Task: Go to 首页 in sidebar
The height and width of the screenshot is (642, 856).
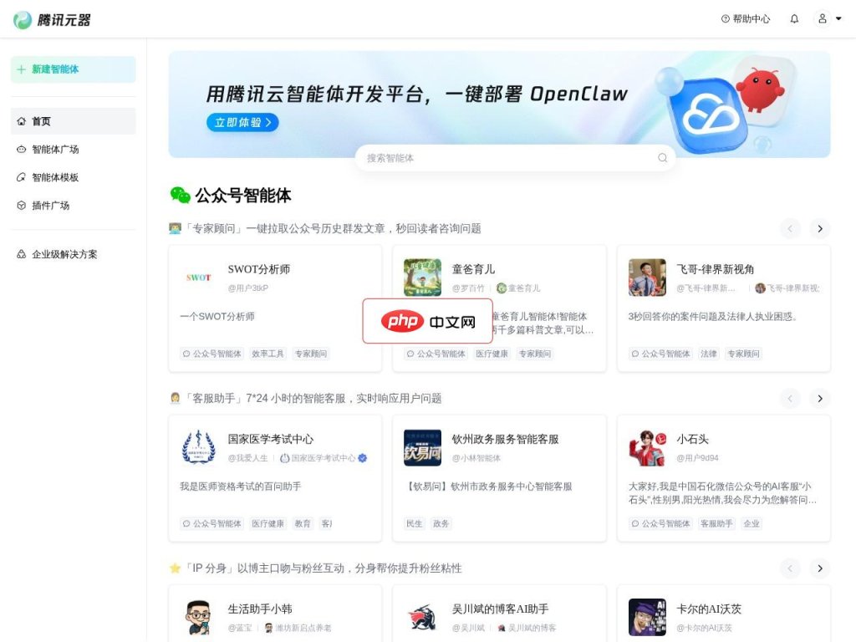Action: tap(74, 121)
